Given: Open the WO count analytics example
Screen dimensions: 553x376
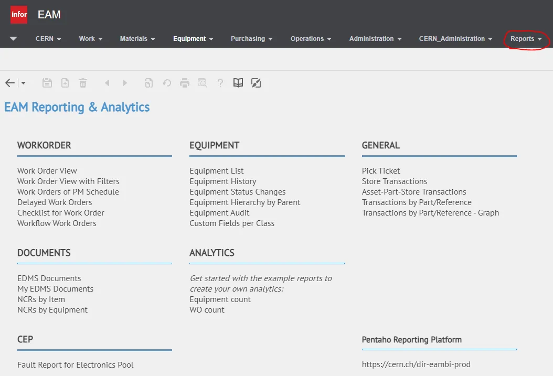Looking at the screenshot, I should click(x=207, y=310).
